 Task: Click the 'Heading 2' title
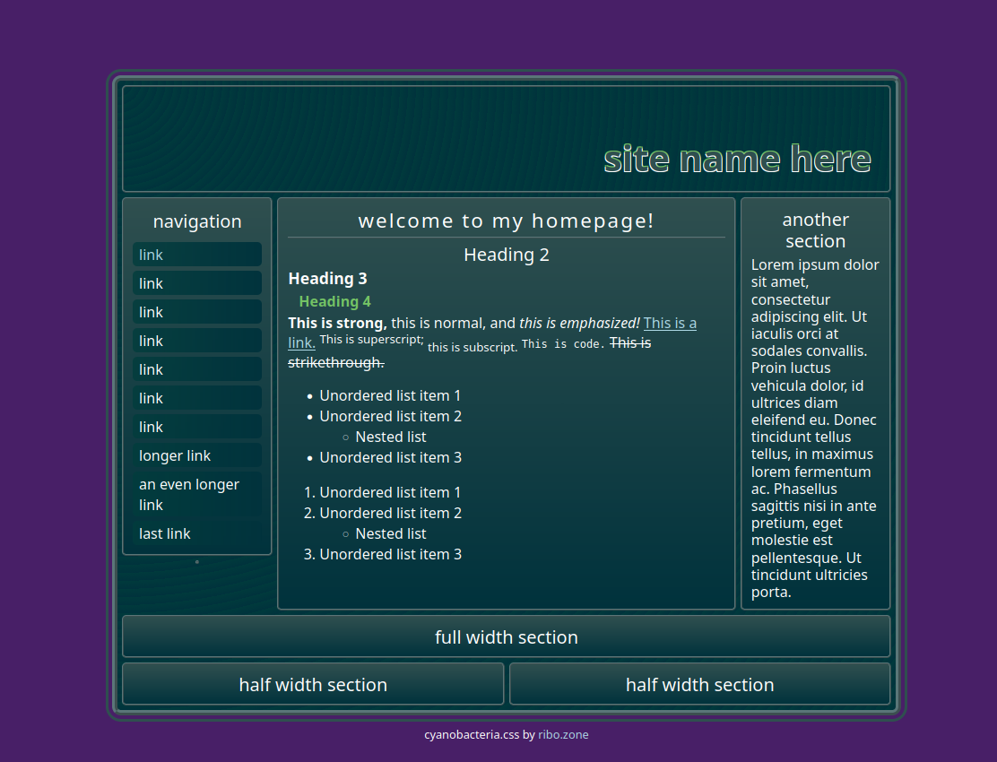click(x=507, y=255)
